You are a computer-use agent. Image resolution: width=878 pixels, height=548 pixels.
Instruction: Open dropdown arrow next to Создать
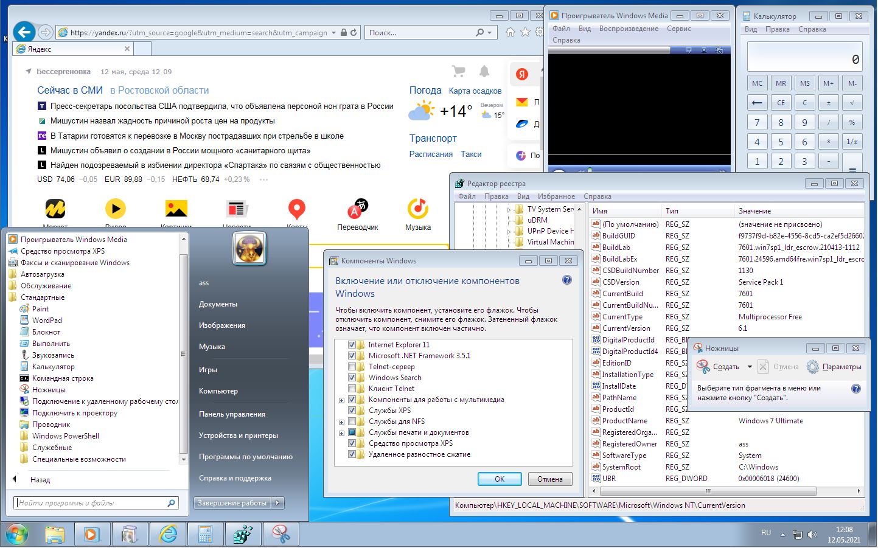pyautogui.click(x=750, y=367)
